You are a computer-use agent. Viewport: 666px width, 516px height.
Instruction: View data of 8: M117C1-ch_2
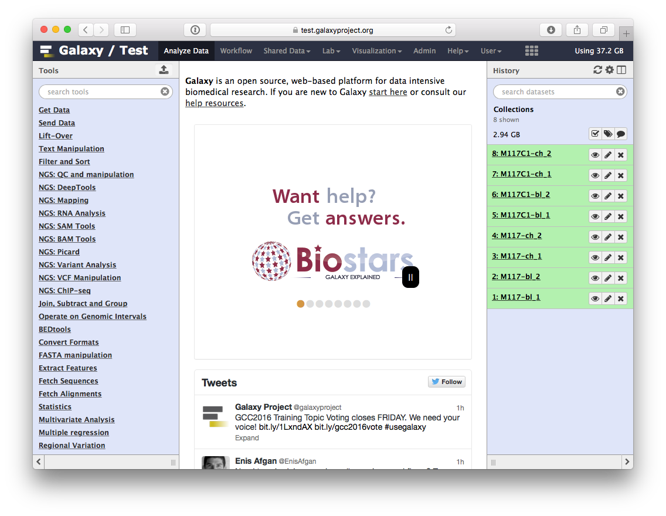pos(596,155)
